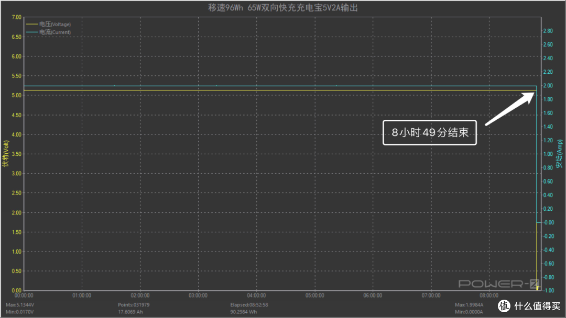The height and width of the screenshot is (318, 566).
Task: Click the 01:00:00 time axis label
Action: [82, 296]
